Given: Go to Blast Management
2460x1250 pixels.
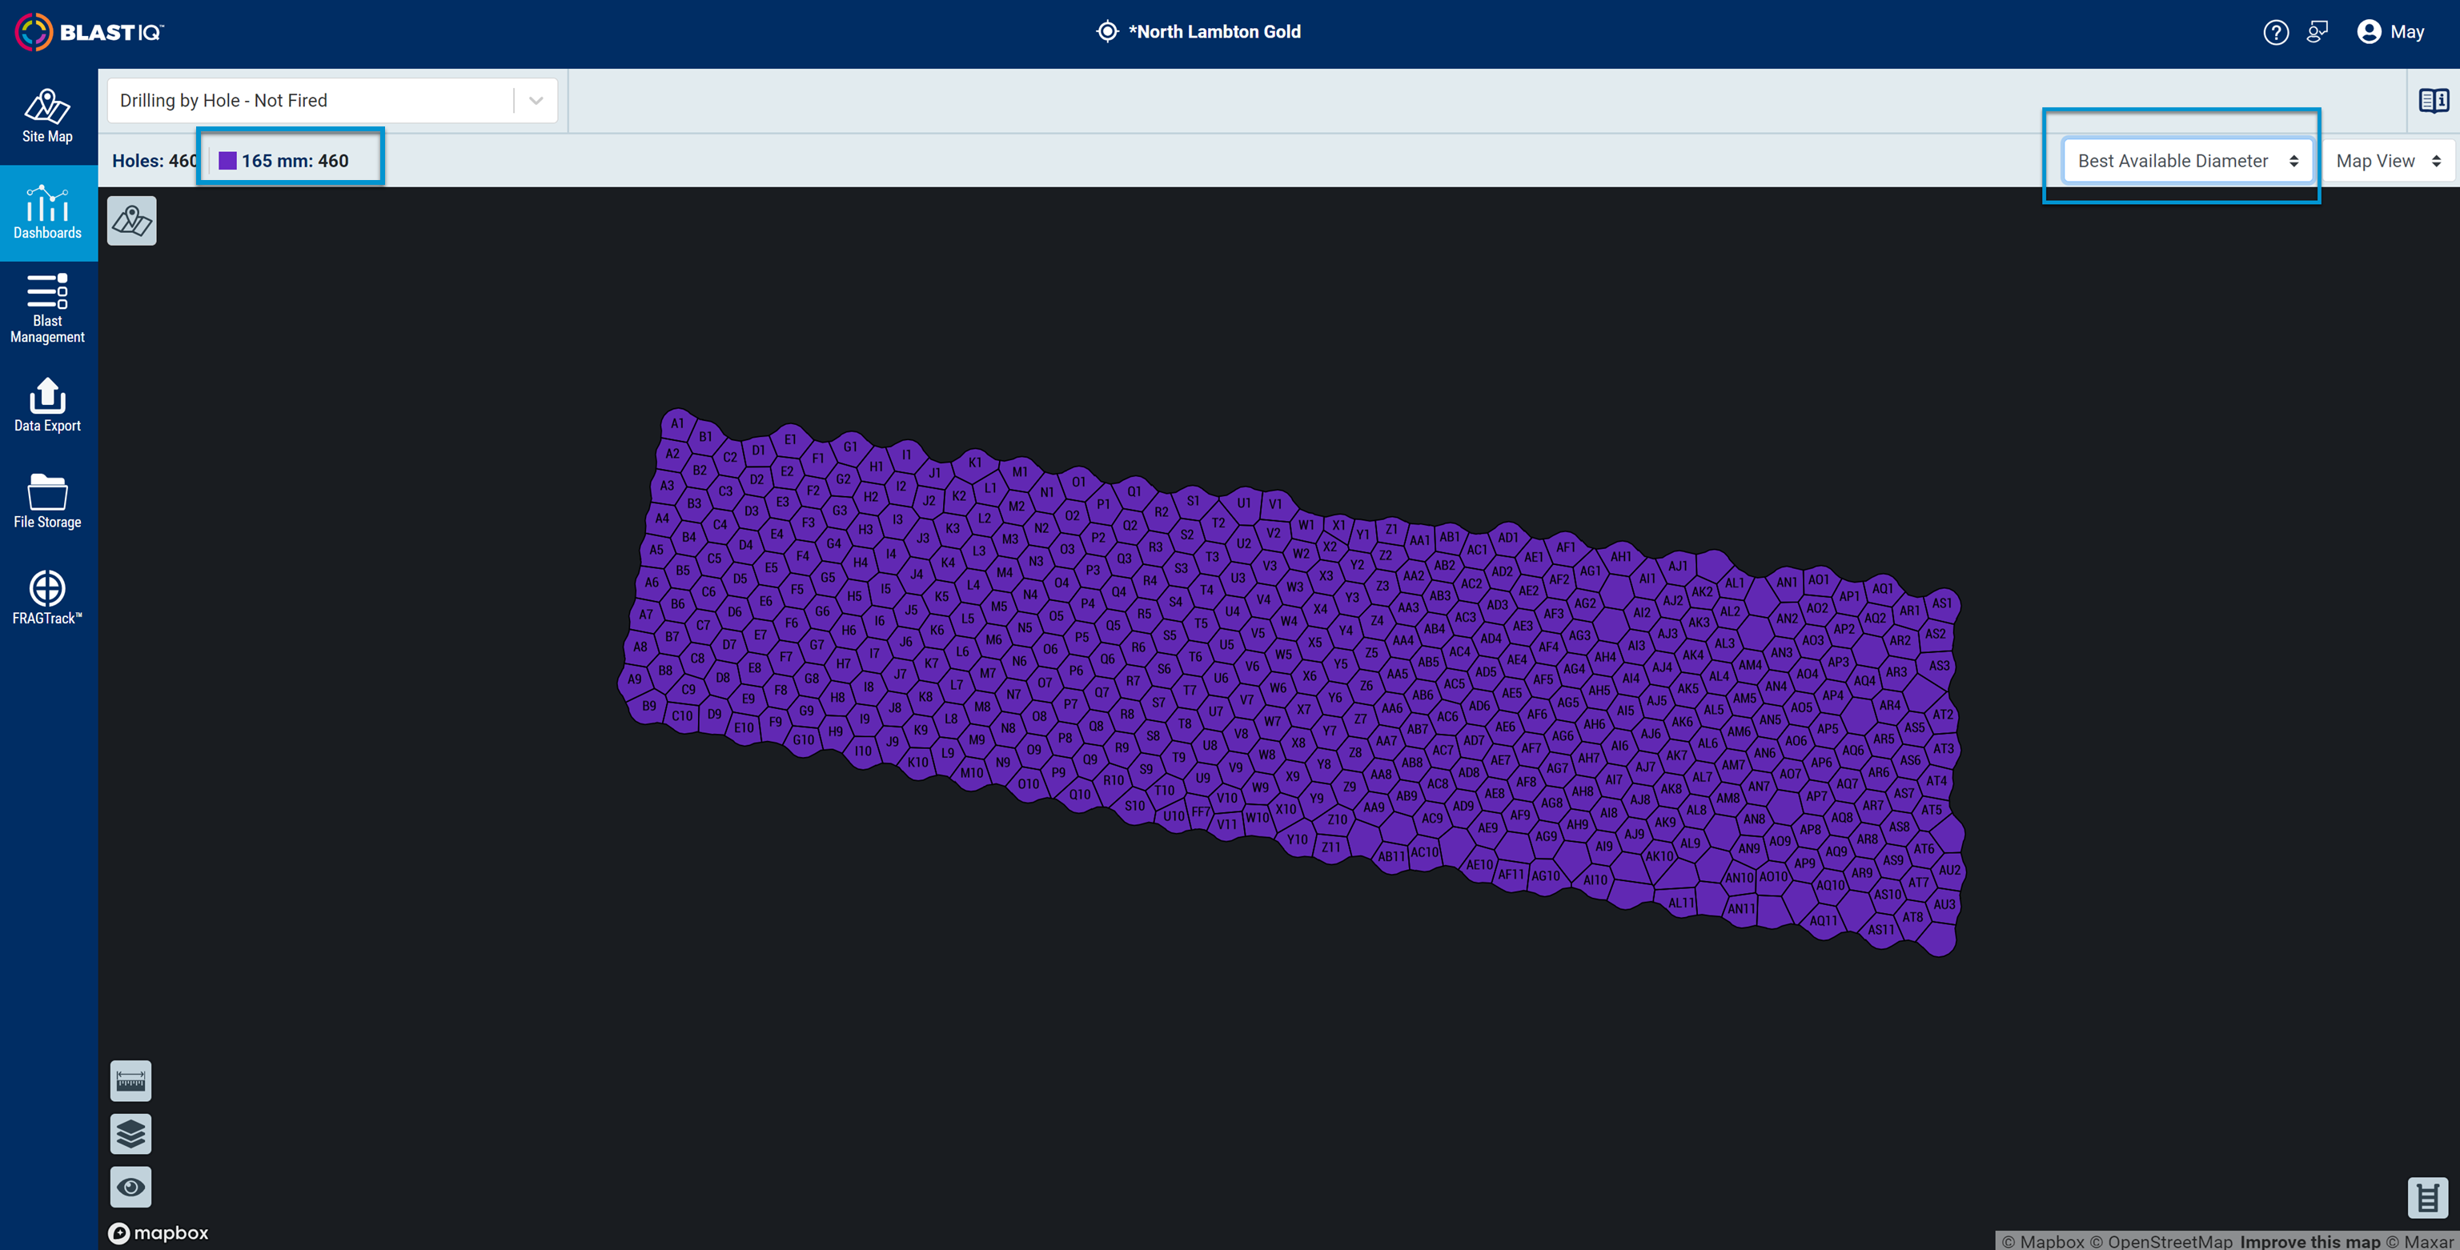Looking at the screenshot, I should click(x=48, y=310).
